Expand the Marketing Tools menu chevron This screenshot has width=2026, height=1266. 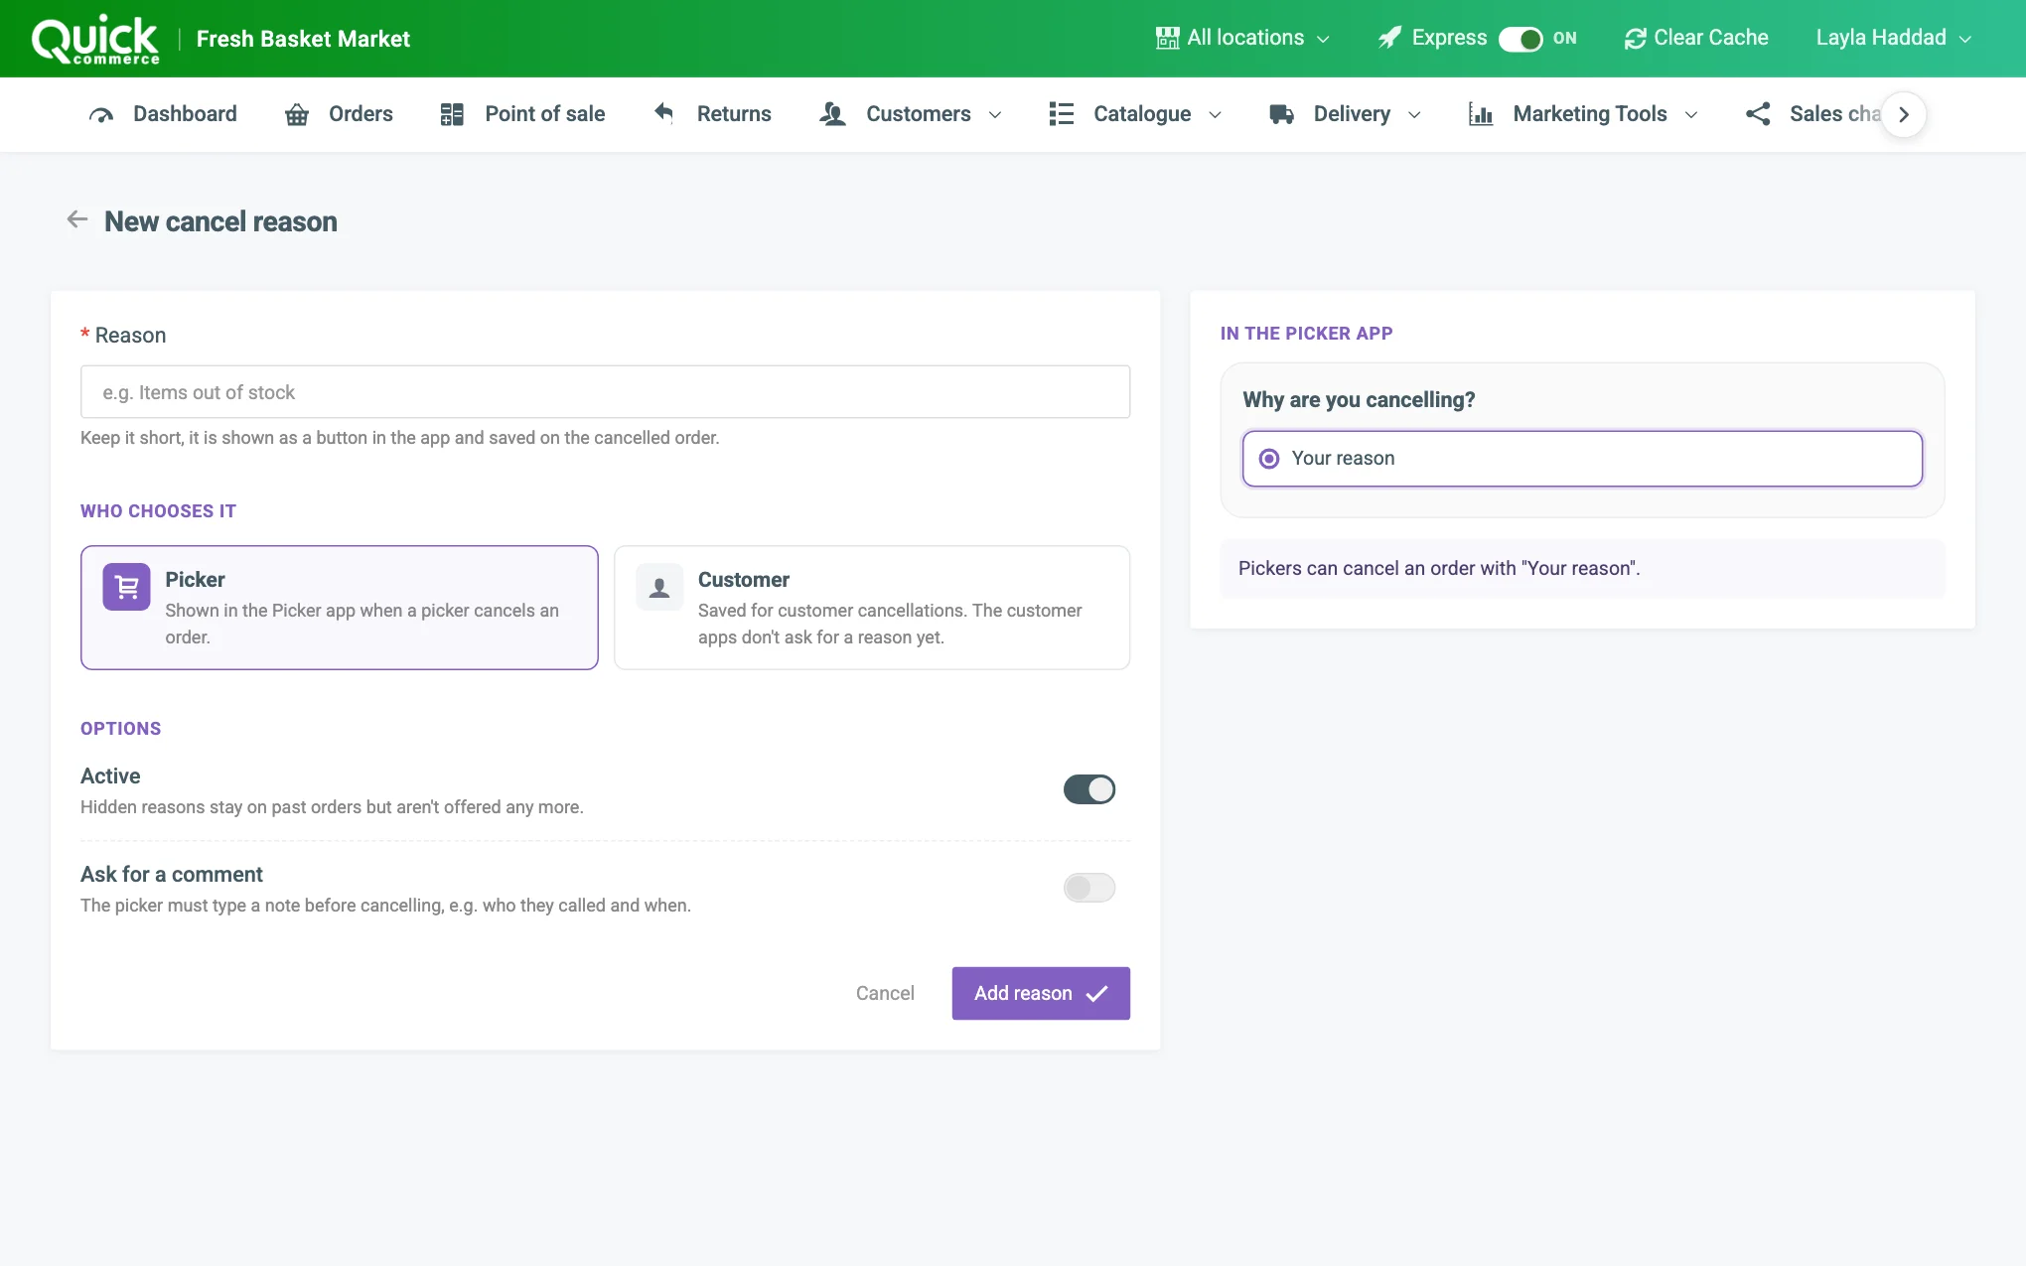(1691, 115)
